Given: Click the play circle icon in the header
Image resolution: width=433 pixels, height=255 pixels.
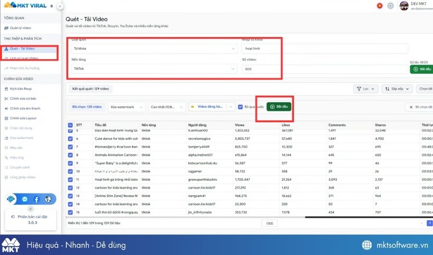Looking at the screenshot, I should coord(390,5).
